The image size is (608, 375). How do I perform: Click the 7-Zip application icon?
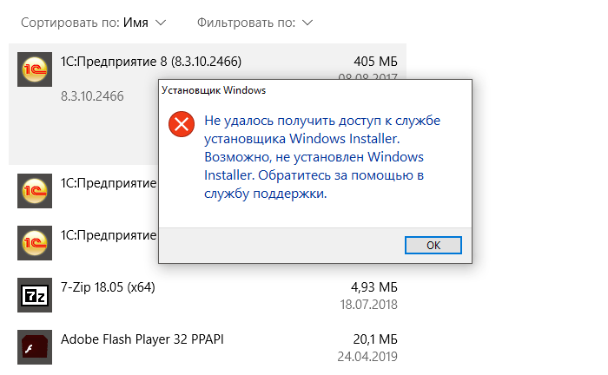34,295
